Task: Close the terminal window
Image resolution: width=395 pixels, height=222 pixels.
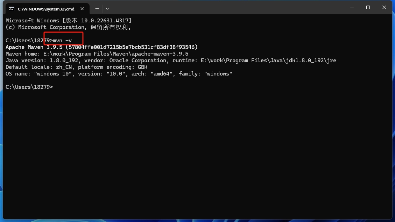Action: tap(384, 7)
